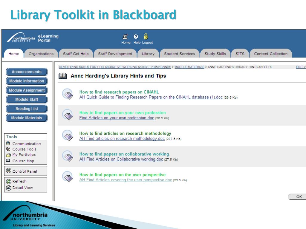The height and width of the screenshot is (229, 306).
Task: Open the My Portfolios link
Action: (24, 155)
